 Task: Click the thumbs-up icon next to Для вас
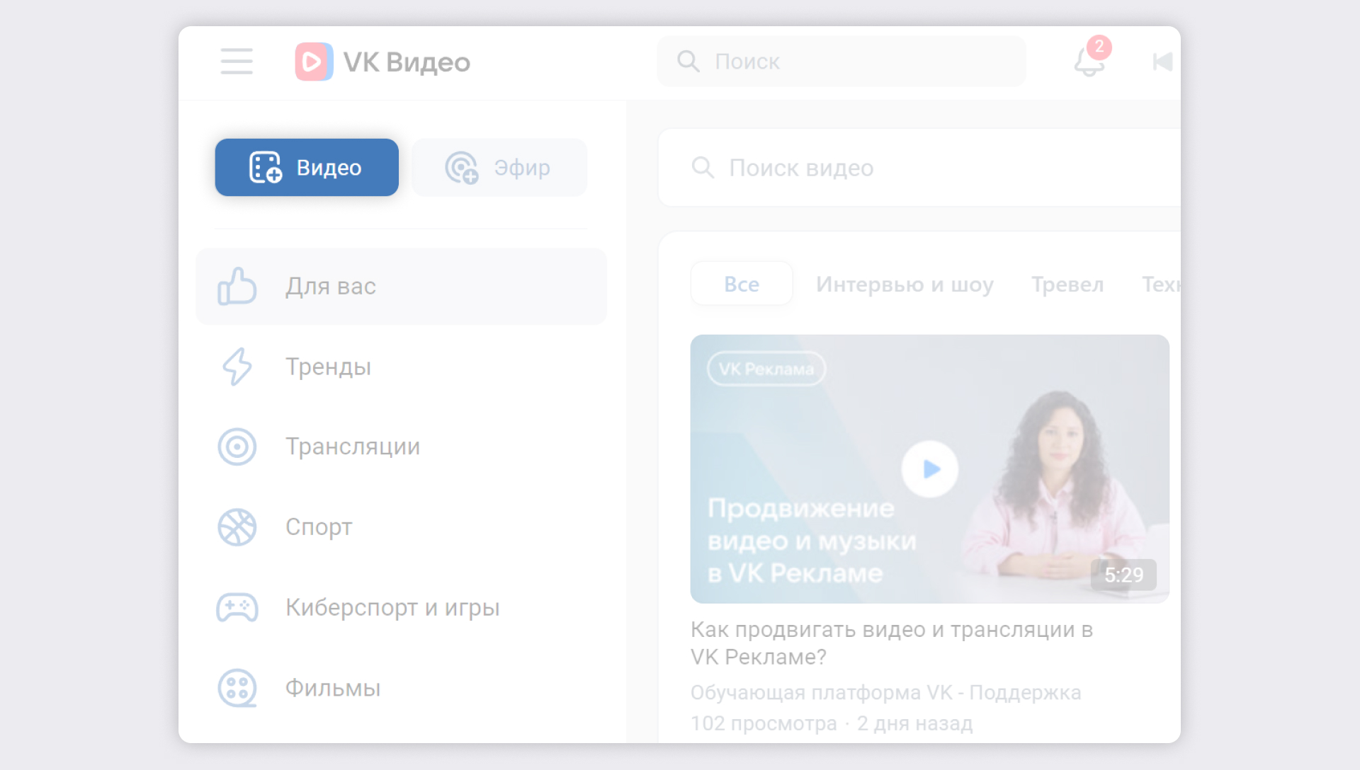point(237,286)
